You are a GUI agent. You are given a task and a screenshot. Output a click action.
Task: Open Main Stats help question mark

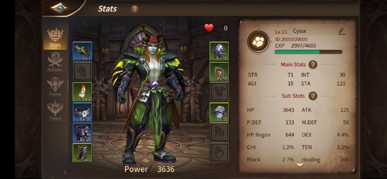pos(313,65)
